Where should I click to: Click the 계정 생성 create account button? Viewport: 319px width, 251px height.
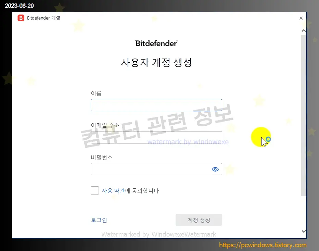pos(199,220)
